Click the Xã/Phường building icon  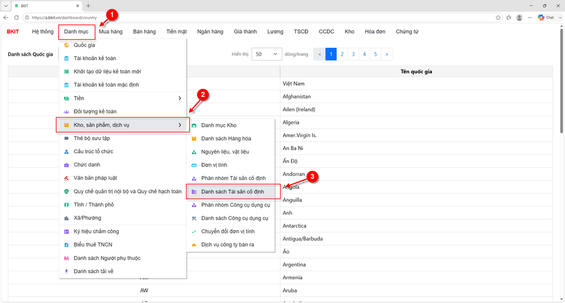pos(66,218)
